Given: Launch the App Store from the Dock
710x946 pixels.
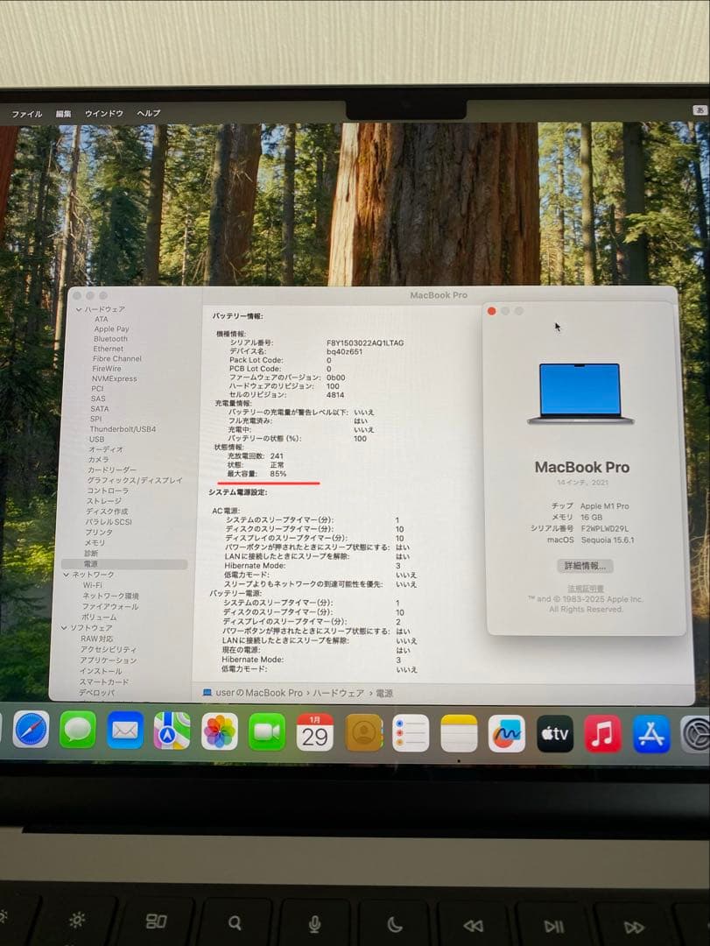Looking at the screenshot, I should (651, 733).
